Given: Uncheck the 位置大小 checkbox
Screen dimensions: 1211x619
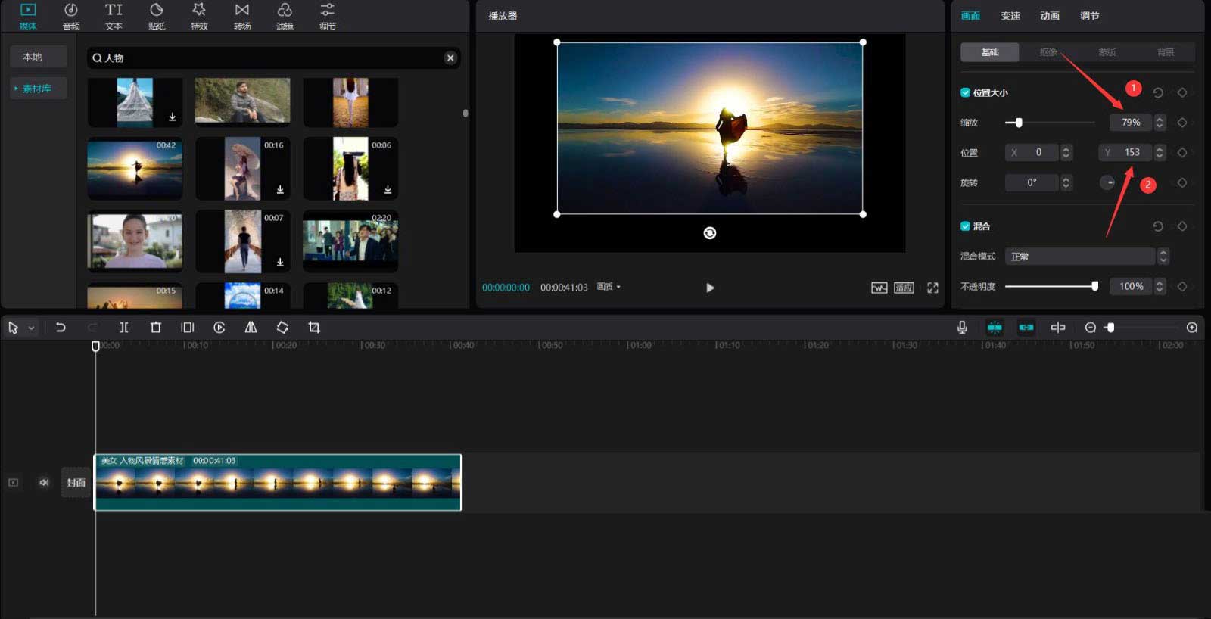Looking at the screenshot, I should click(965, 92).
